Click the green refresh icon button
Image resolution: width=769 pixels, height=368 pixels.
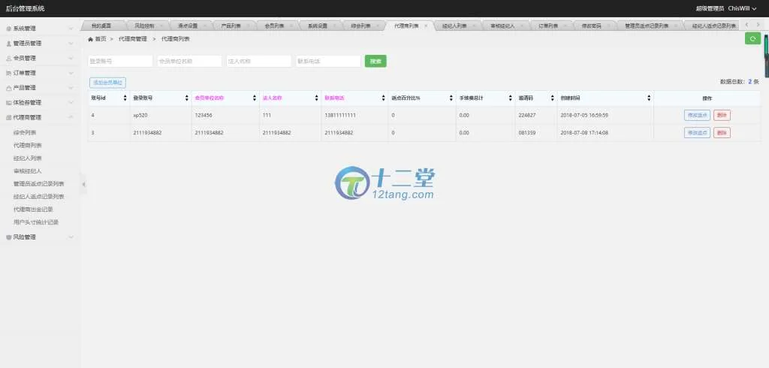[752, 38]
